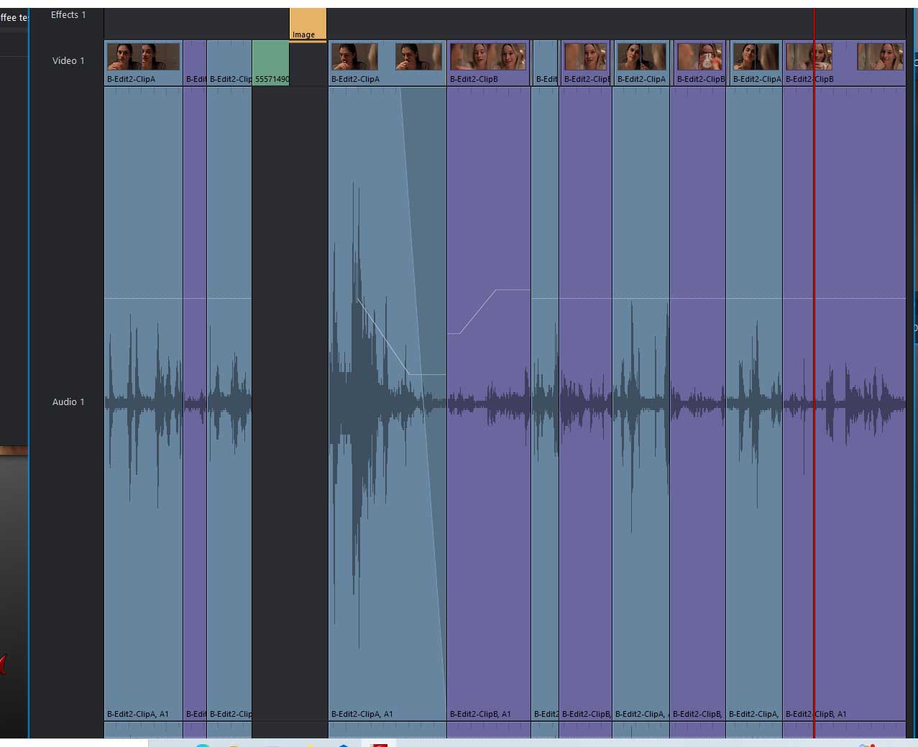Select the B-Edit2-Clip video clip left of the green clip

(229, 63)
